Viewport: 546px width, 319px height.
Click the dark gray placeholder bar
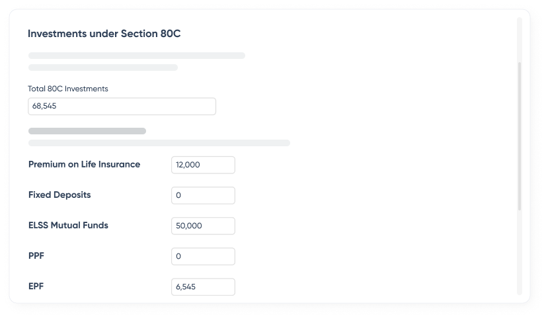click(87, 131)
